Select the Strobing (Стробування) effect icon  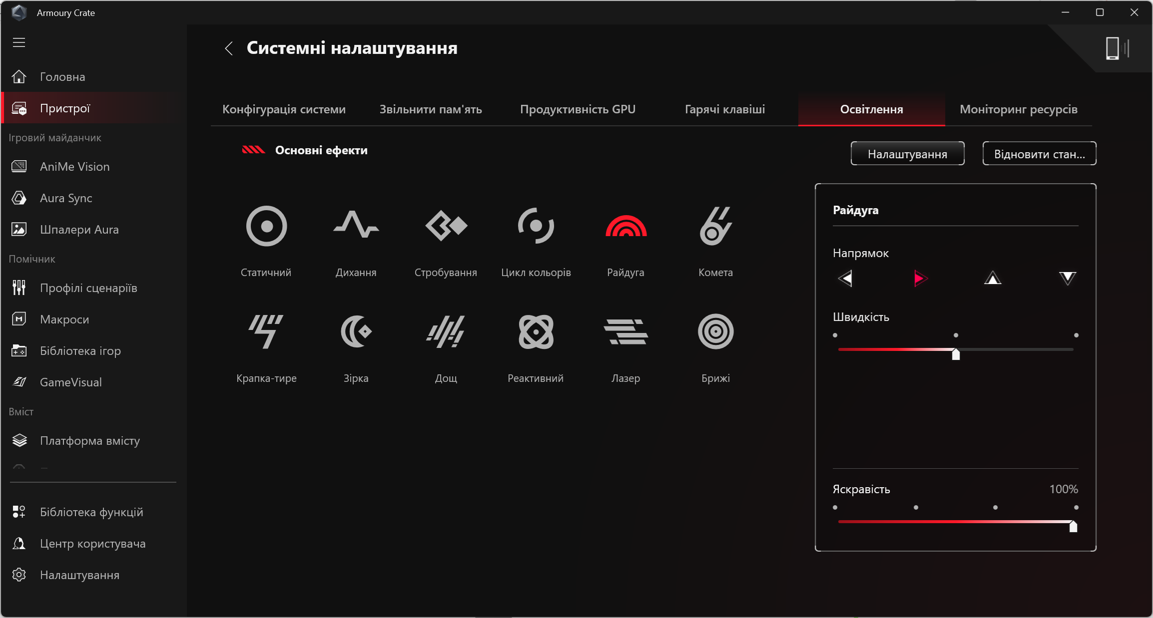pyautogui.click(x=446, y=226)
